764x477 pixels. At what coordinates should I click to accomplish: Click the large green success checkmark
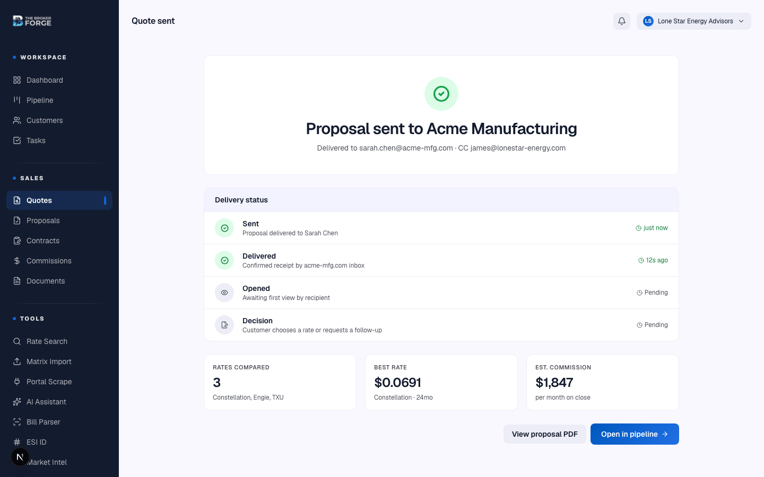point(441,94)
